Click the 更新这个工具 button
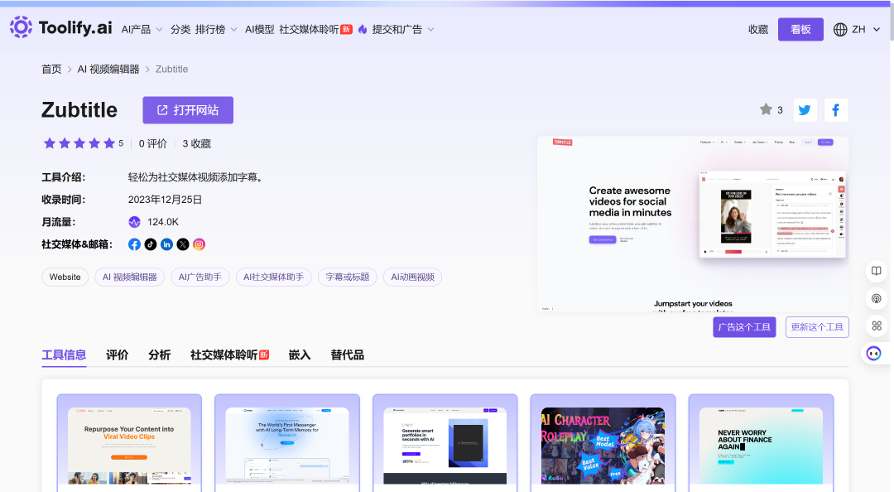The image size is (894, 492). (817, 327)
